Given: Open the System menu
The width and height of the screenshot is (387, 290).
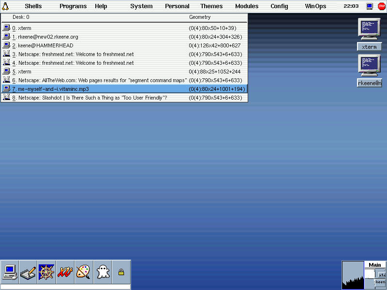Looking at the screenshot, I should [141, 6].
